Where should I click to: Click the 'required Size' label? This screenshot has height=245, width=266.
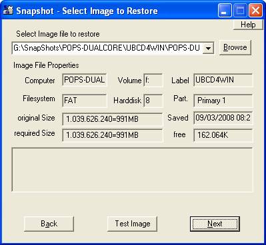point(35,133)
